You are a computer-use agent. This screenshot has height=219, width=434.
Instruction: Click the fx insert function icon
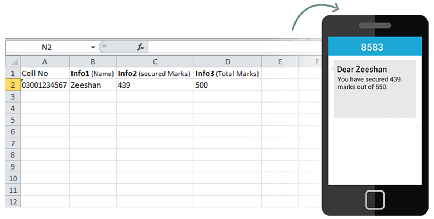pos(141,47)
